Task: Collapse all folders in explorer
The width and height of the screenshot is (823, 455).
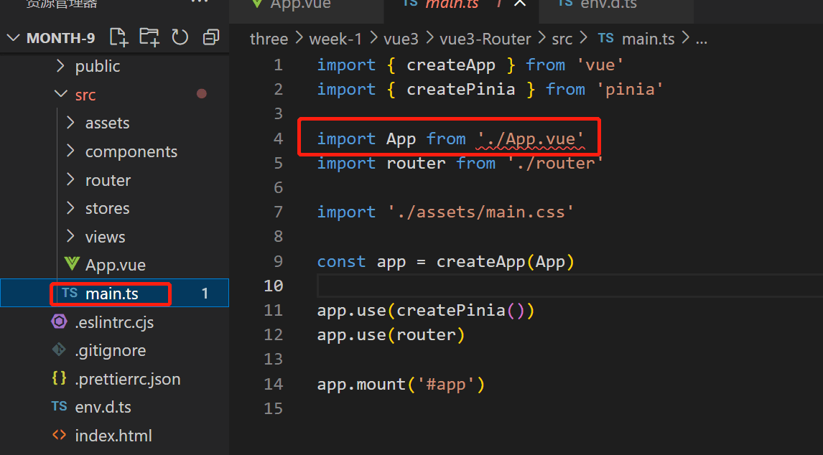Action: 211,37
